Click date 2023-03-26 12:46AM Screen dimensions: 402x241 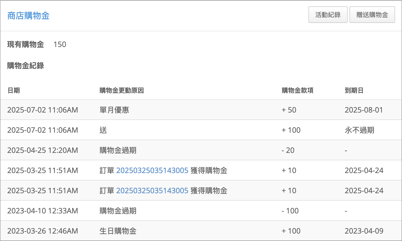click(x=43, y=231)
